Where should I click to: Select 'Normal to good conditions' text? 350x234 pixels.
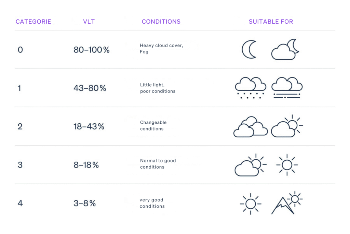158,164
